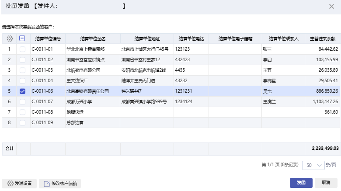Check the checkbox for 总部结算 row
The image size is (341, 191).
22,122
